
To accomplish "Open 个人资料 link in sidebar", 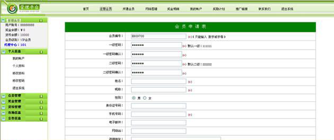I will 18,66.
